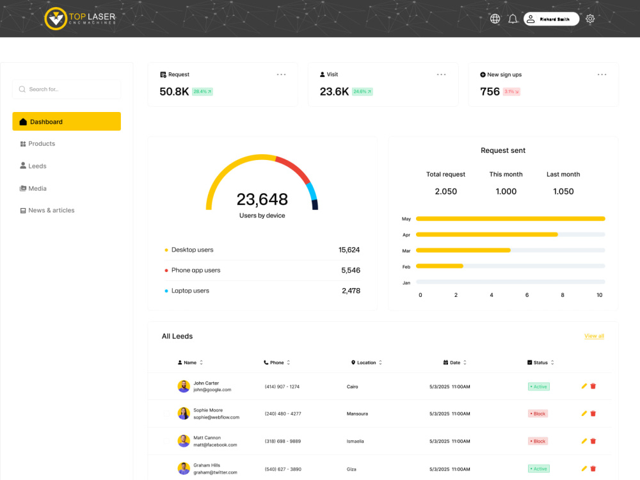The height and width of the screenshot is (480, 640).
Task: Click the Request card icon
Action: (x=163, y=75)
